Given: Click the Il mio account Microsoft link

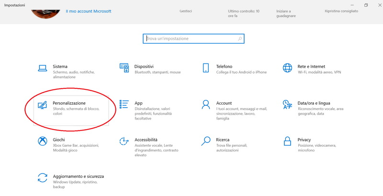Looking at the screenshot, I should 89,11.
